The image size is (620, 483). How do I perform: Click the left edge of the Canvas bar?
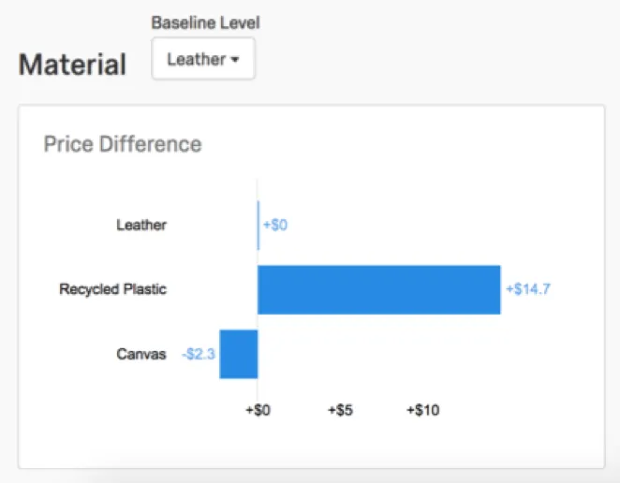pos(221,354)
